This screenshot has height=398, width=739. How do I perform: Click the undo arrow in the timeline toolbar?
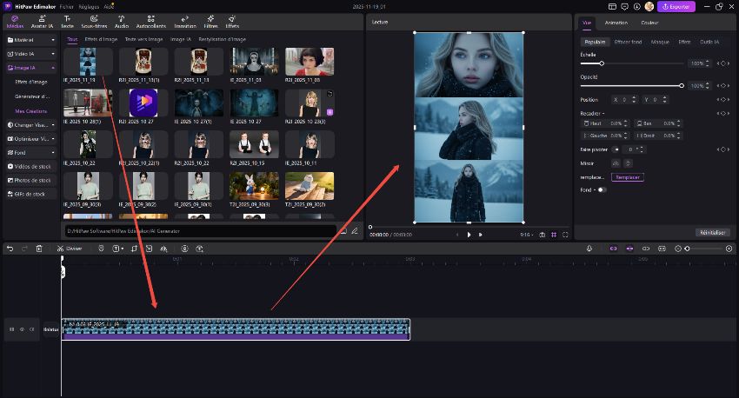click(10, 249)
